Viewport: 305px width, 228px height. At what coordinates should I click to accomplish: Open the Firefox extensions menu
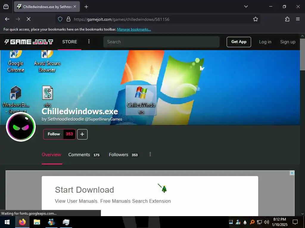click(287, 19)
